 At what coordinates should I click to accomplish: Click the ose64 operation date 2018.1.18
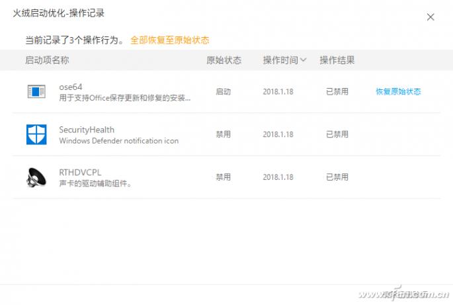[278, 92]
